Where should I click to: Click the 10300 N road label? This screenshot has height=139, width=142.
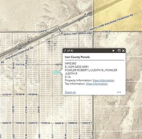pyautogui.click(x=106, y=32)
